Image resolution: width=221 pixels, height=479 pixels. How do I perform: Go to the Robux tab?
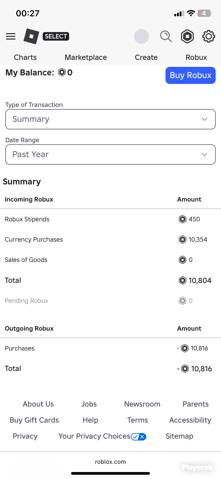point(196,57)
